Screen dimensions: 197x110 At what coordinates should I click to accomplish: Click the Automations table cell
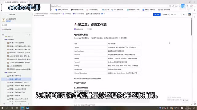point(90,69)
